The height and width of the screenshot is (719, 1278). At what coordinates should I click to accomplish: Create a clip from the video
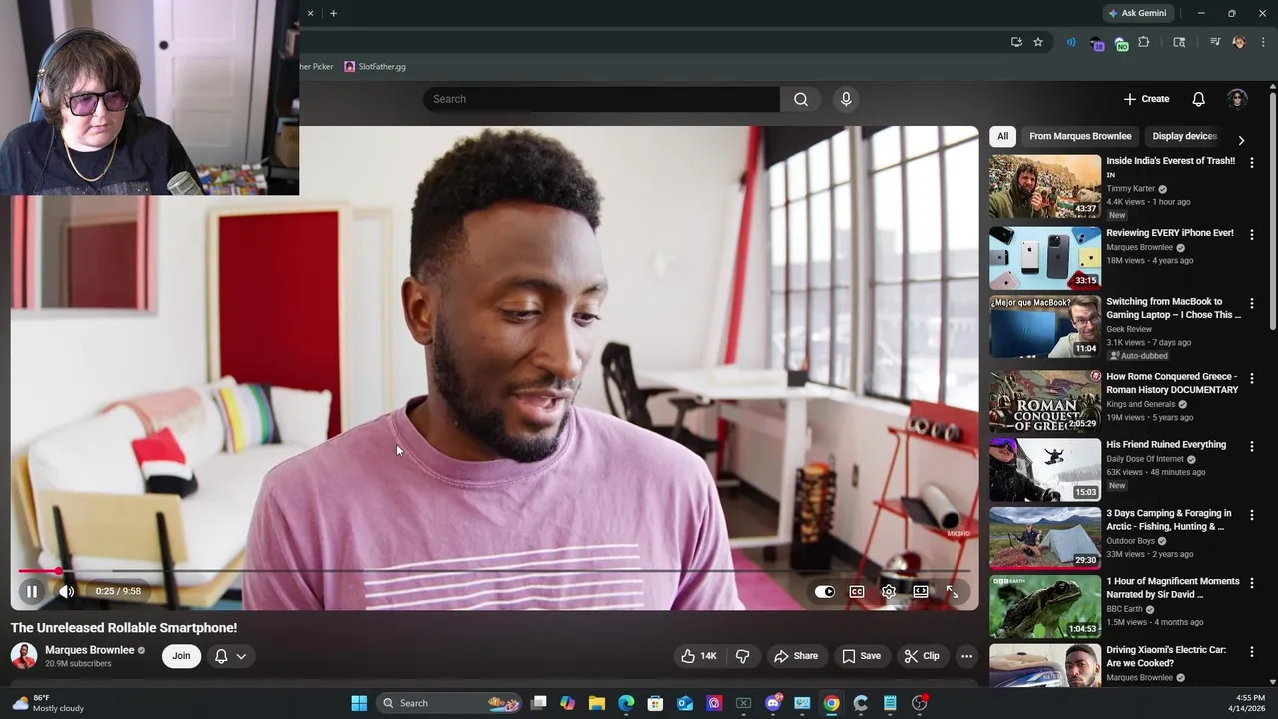point(922,656)
